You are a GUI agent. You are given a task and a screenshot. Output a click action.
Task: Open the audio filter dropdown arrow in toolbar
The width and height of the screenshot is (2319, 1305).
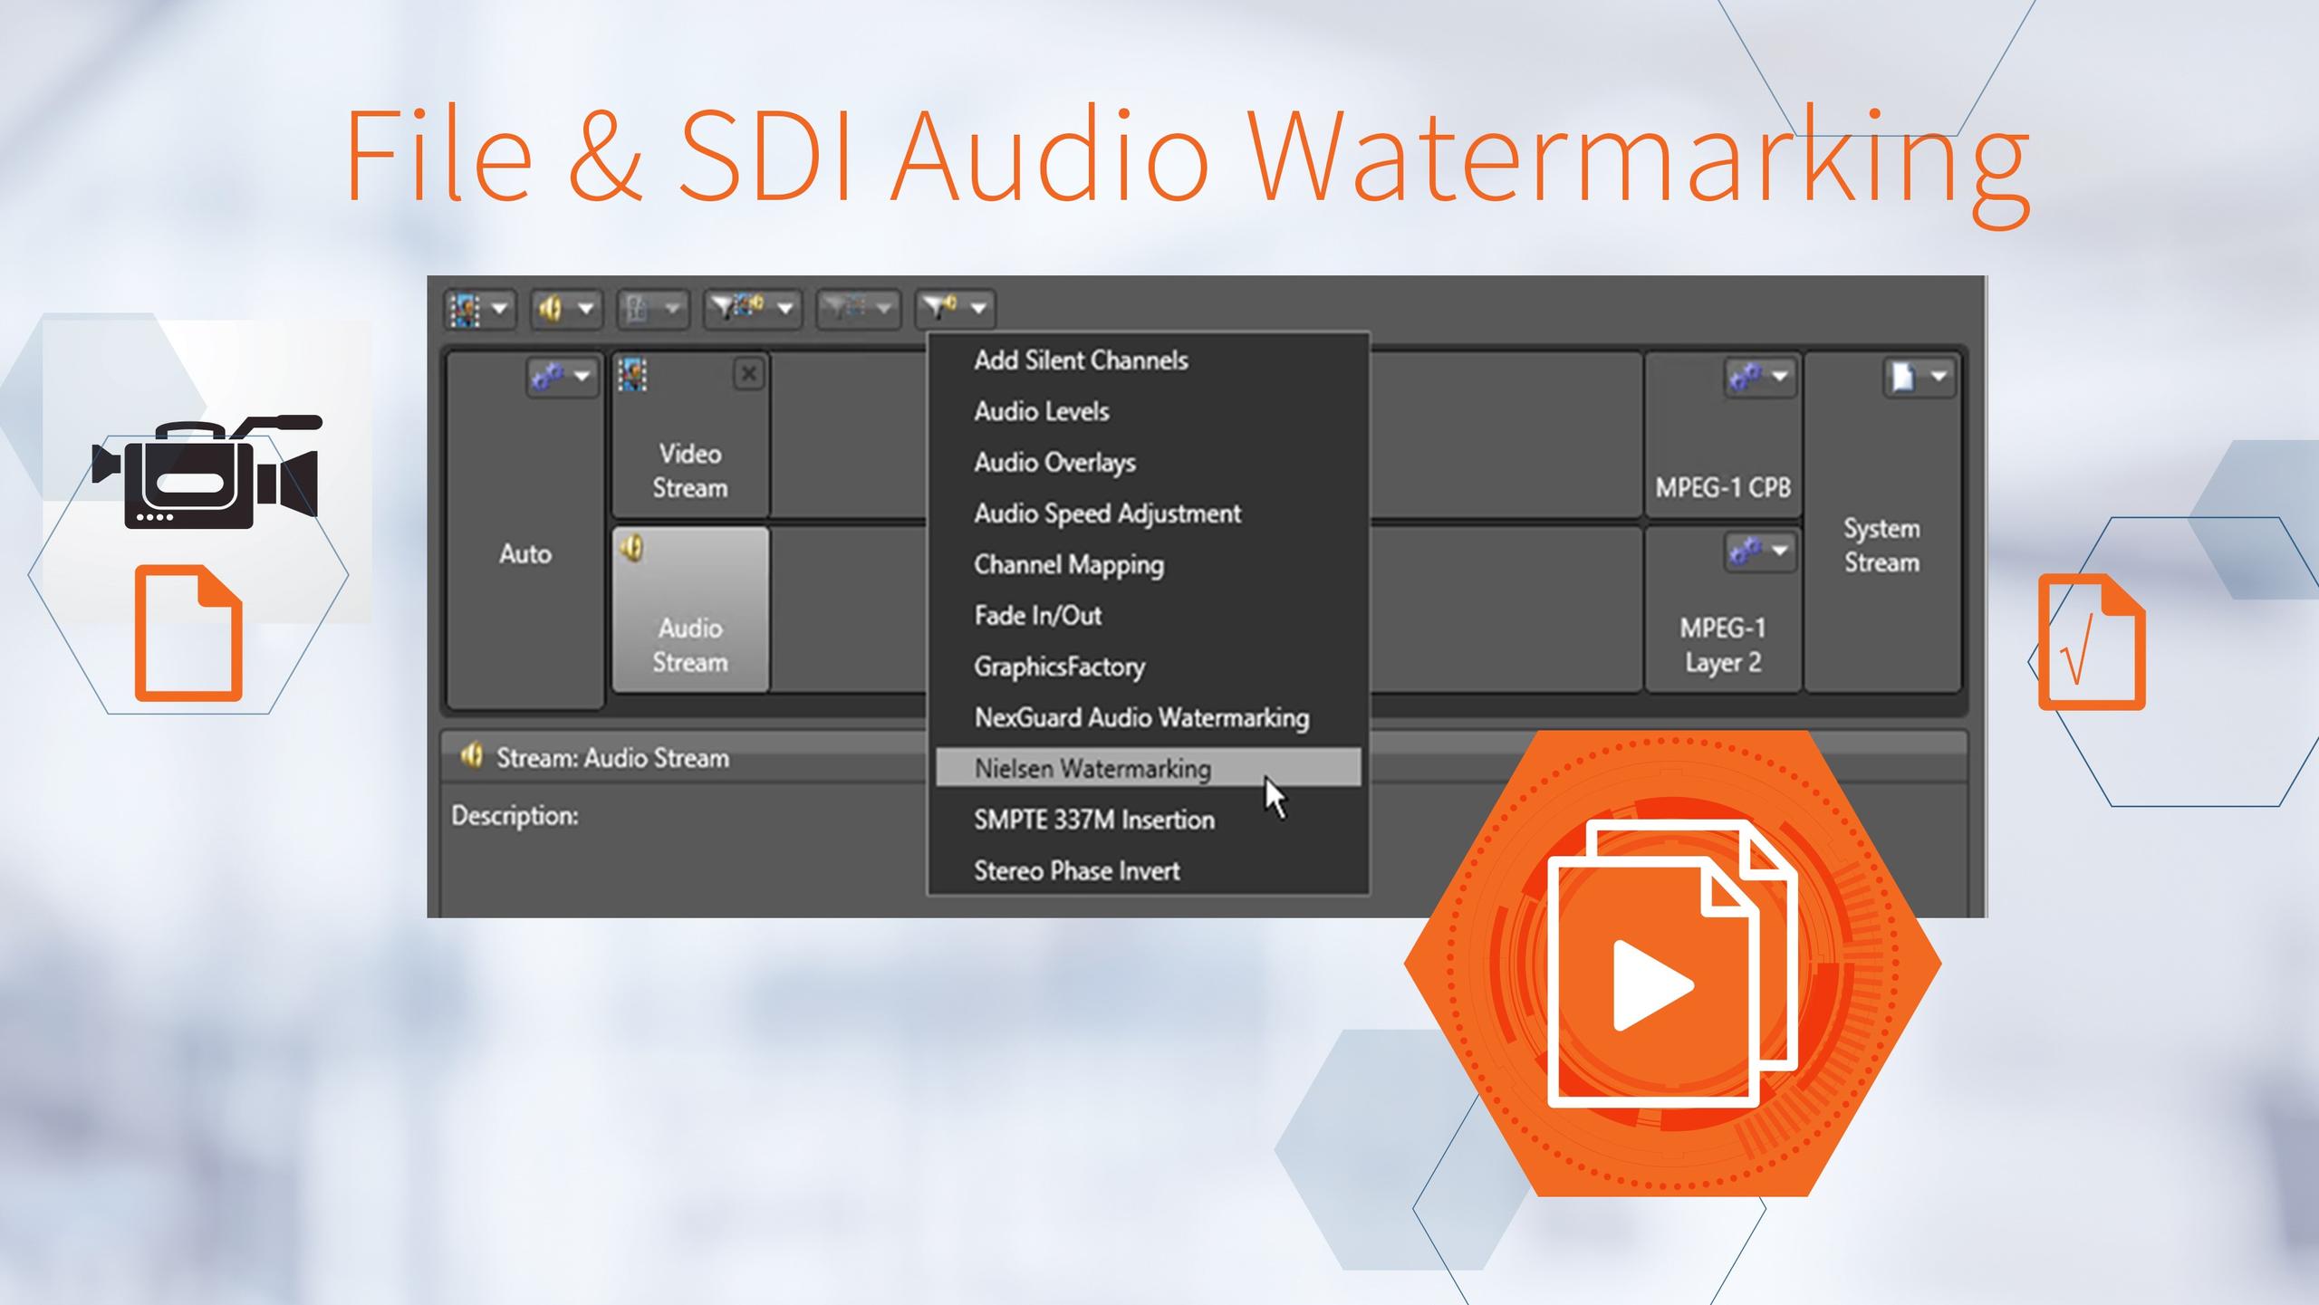click(977, 310)
